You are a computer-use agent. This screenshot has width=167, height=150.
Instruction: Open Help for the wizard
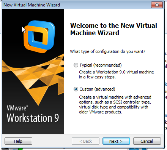tap(18, 141)
